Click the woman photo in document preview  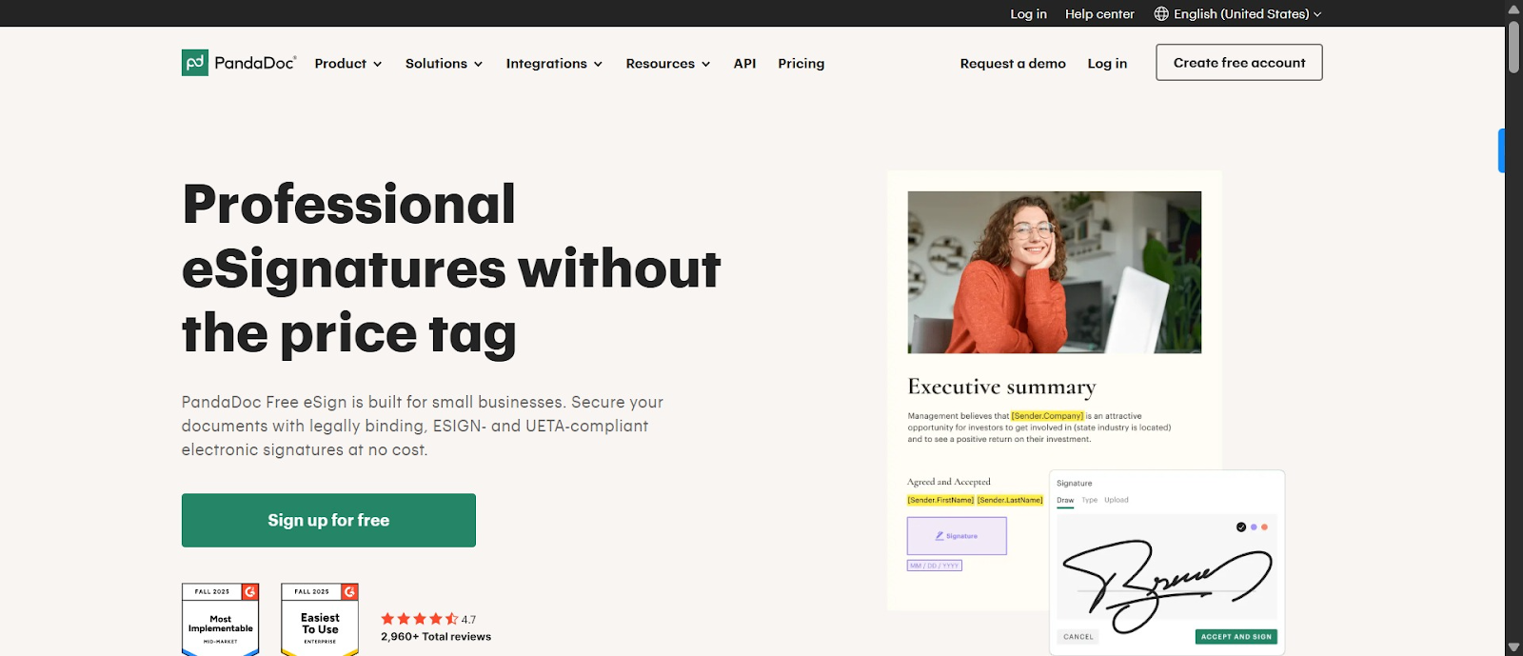[1055, 272]
